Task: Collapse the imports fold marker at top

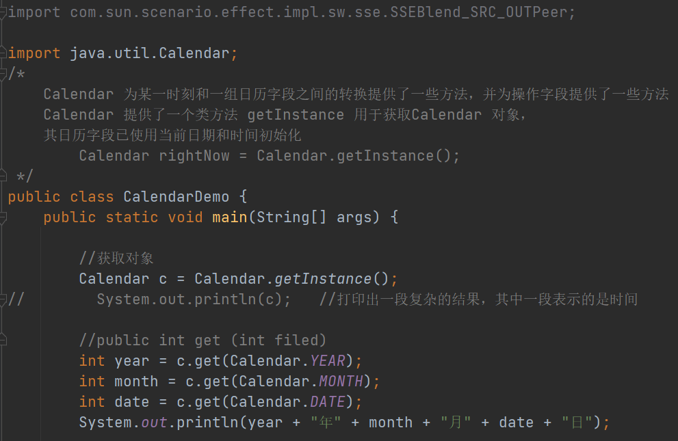Action: (x=3, y=12)
